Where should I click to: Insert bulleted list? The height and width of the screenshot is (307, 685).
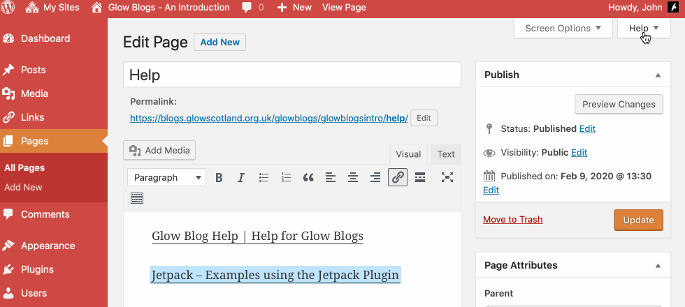[264, 177]
